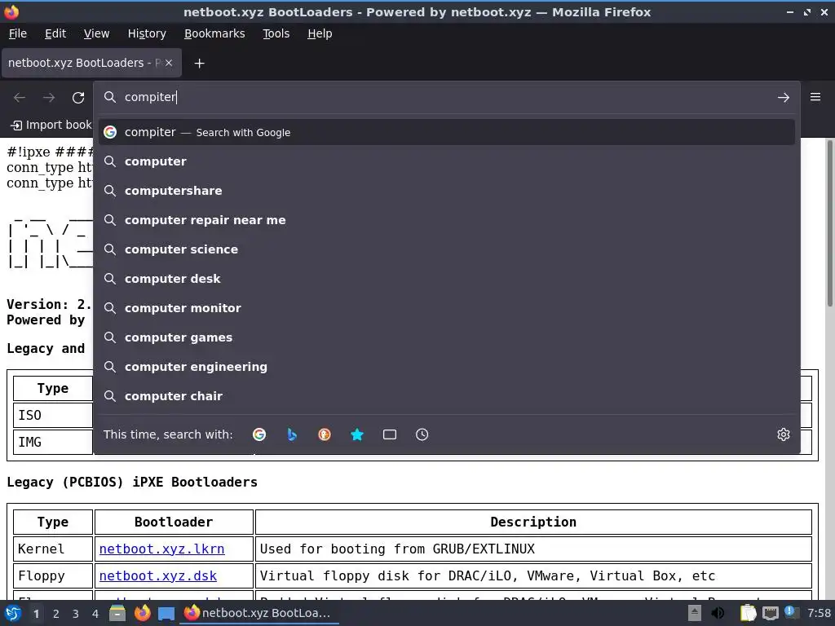
Task: Open the file manager taskbar icon
Action: tap(117, 613)
